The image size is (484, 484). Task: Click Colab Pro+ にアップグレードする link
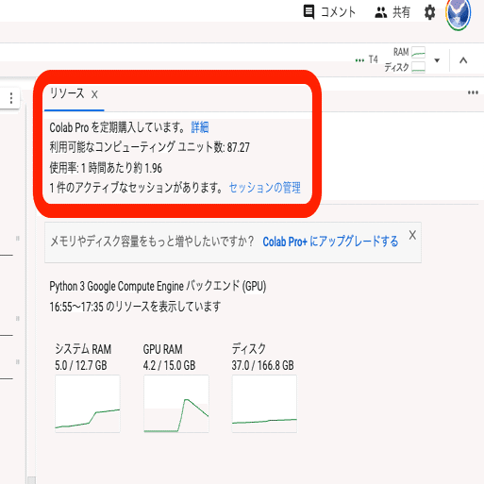(330, 242)
